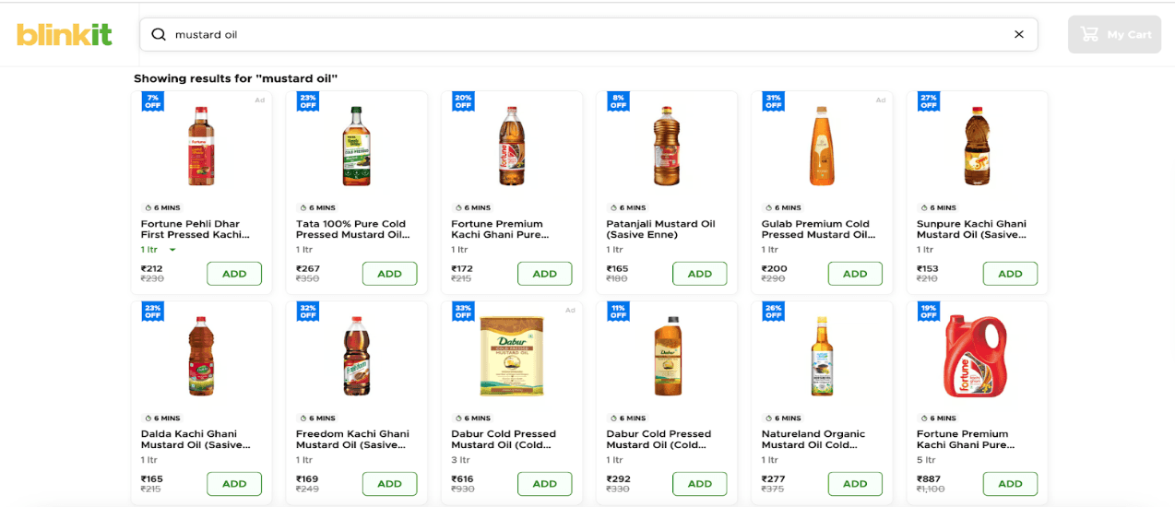
Task: Open Tata Cold Pressed bottle image
Action: click(356, 147)
